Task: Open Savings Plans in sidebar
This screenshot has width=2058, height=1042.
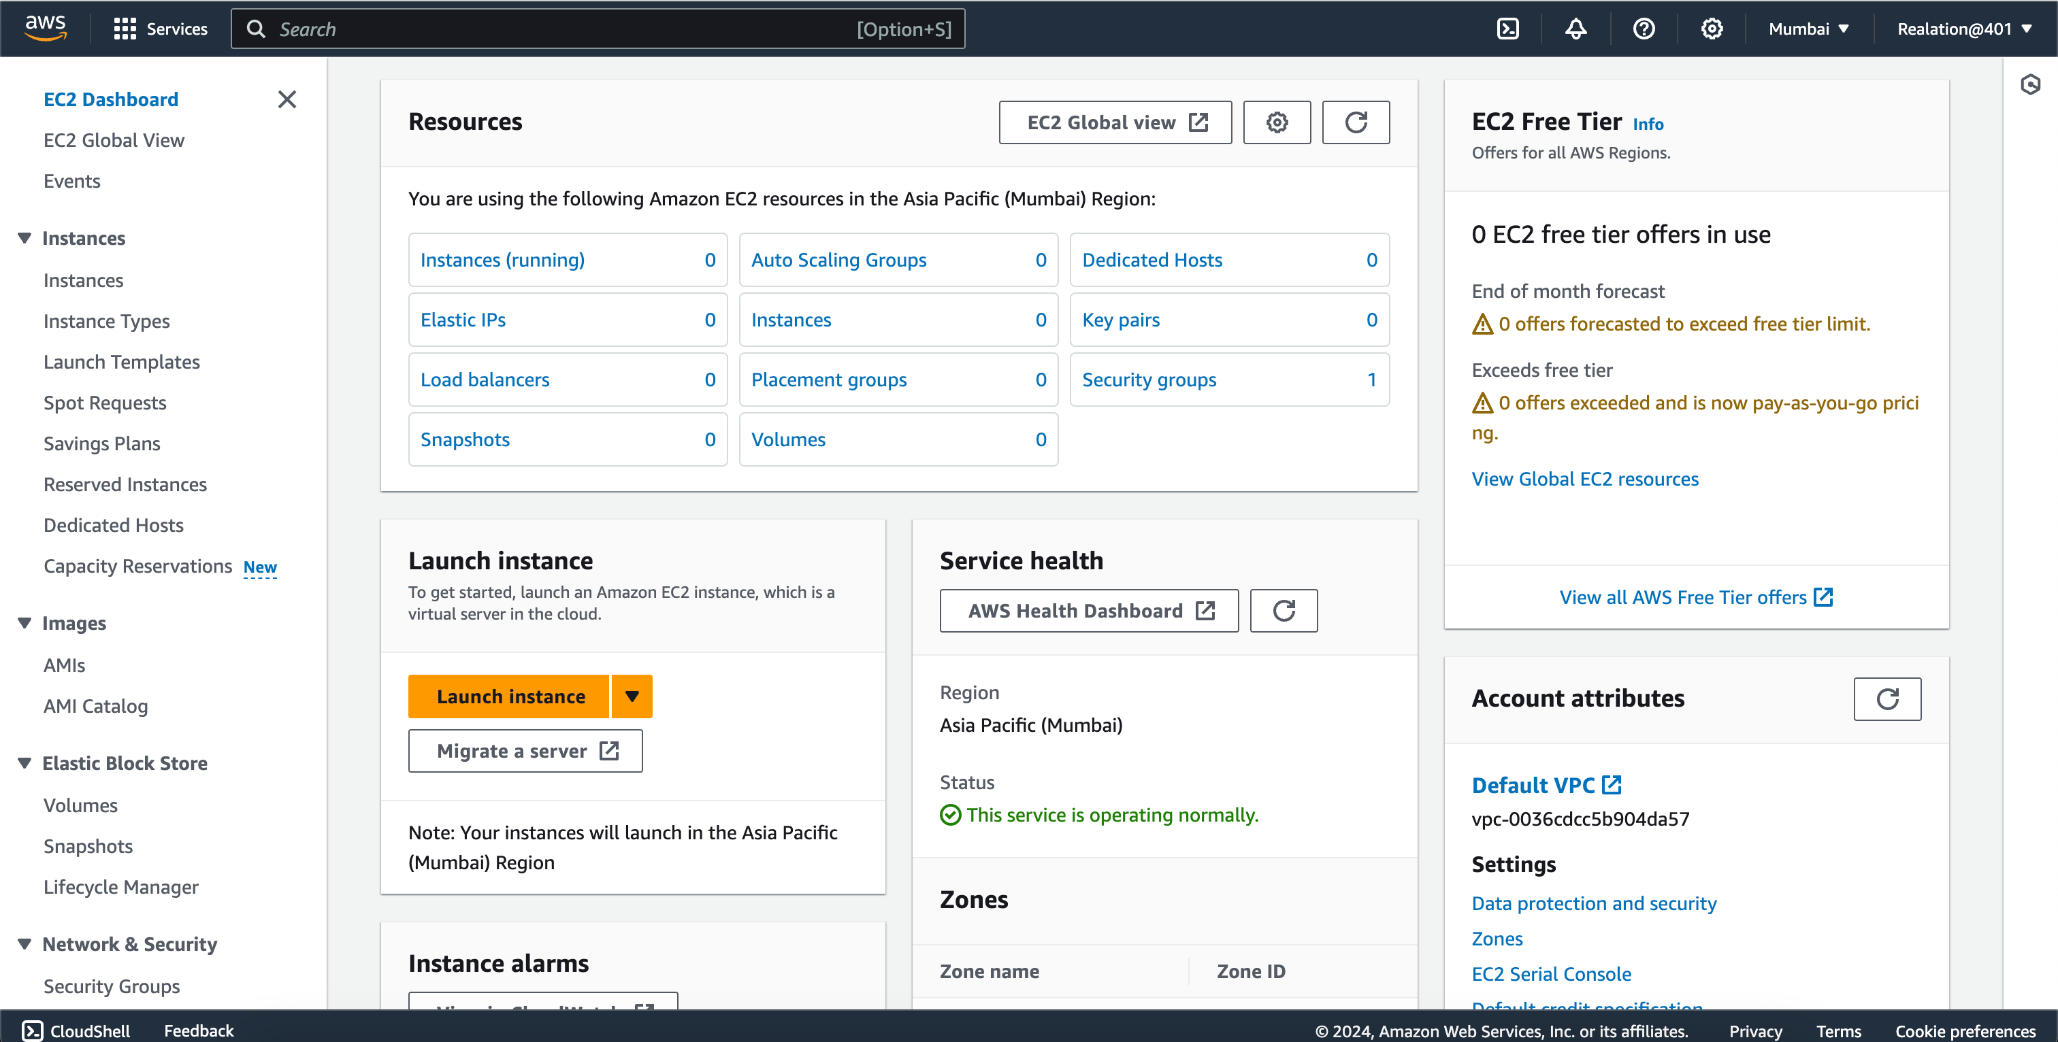Action: [101, 443]
